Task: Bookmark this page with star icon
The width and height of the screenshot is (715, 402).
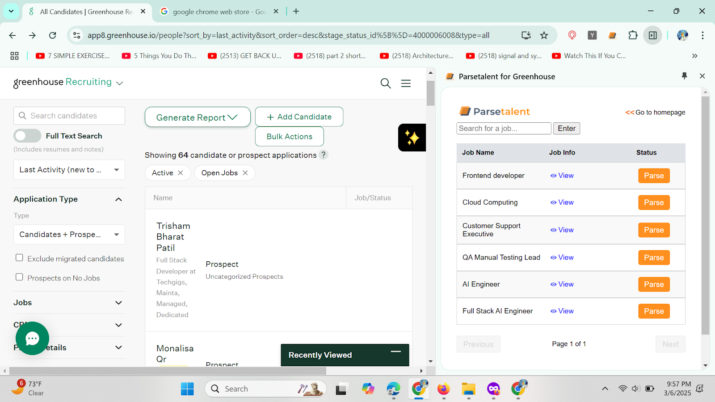Action: tap(544, 35)
